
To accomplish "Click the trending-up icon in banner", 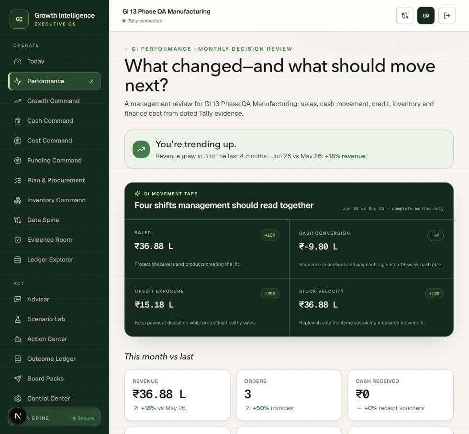I will click(x=141, y=149).
